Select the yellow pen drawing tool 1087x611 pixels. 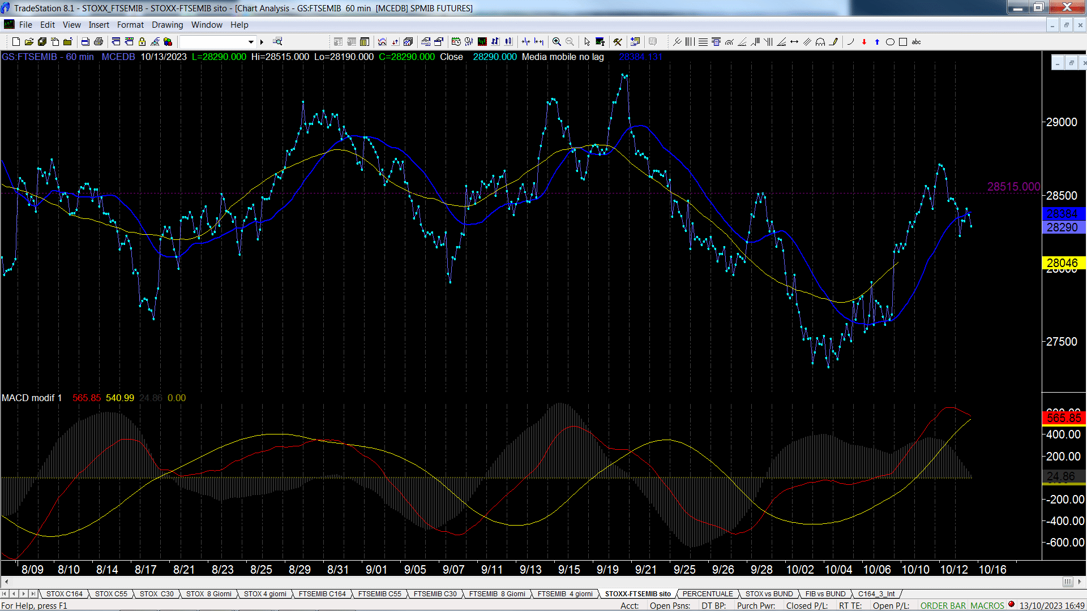click(833, 42)
